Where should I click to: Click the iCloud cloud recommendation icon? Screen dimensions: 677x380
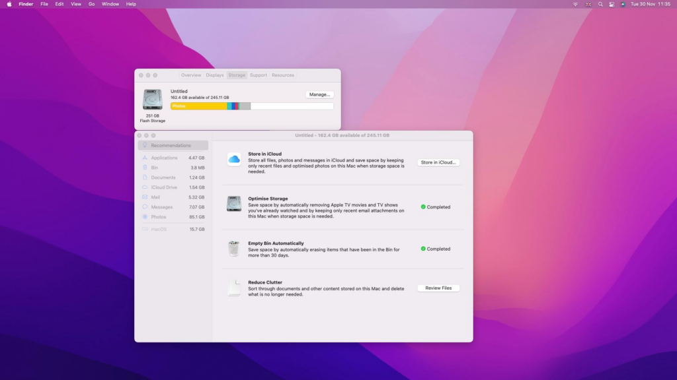(234, 160)
